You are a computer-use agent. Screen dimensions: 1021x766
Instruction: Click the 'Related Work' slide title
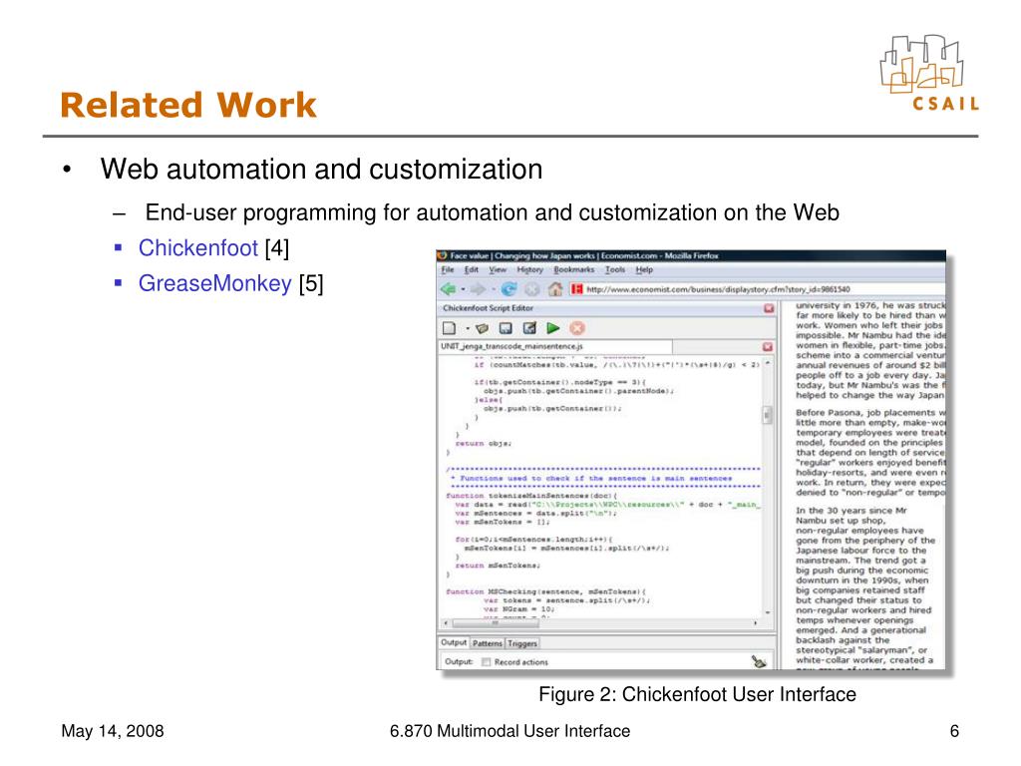click(188, 106)
